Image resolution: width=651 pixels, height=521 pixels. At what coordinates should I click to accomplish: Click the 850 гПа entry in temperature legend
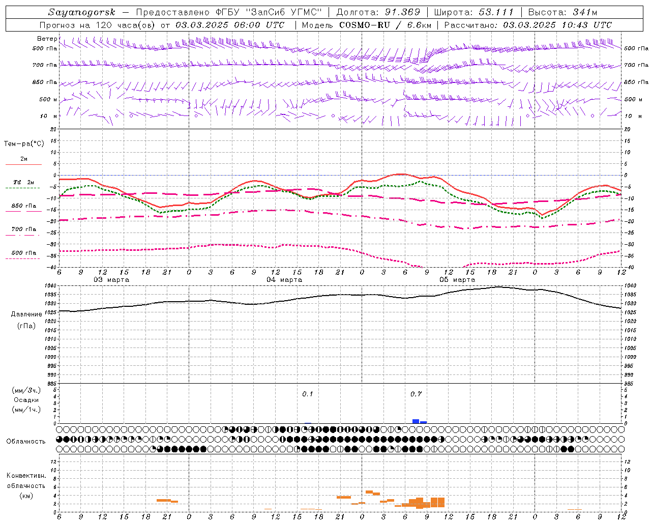click(x=24, y=206)
